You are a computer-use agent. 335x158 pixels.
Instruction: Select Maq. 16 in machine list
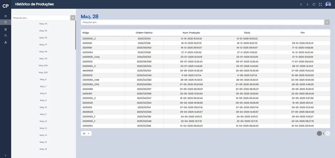pos(43,149)
